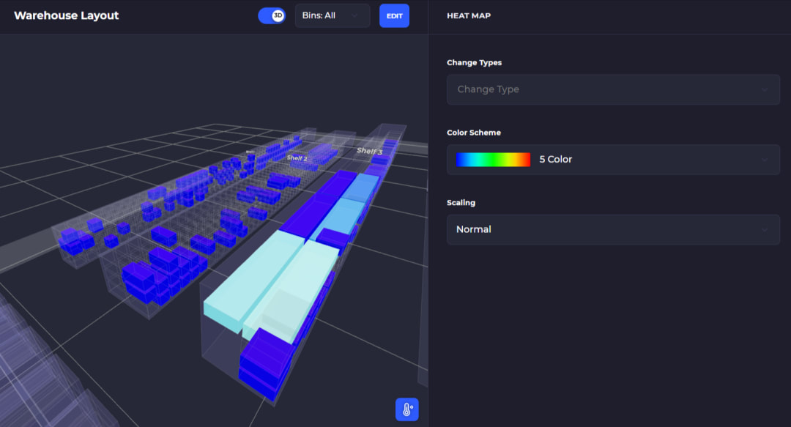Click the EDIT button
791x427 pixels.
[x=395, y=15]
